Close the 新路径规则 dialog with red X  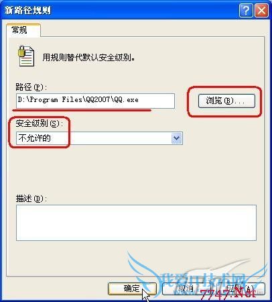click(x=261, y=10)
